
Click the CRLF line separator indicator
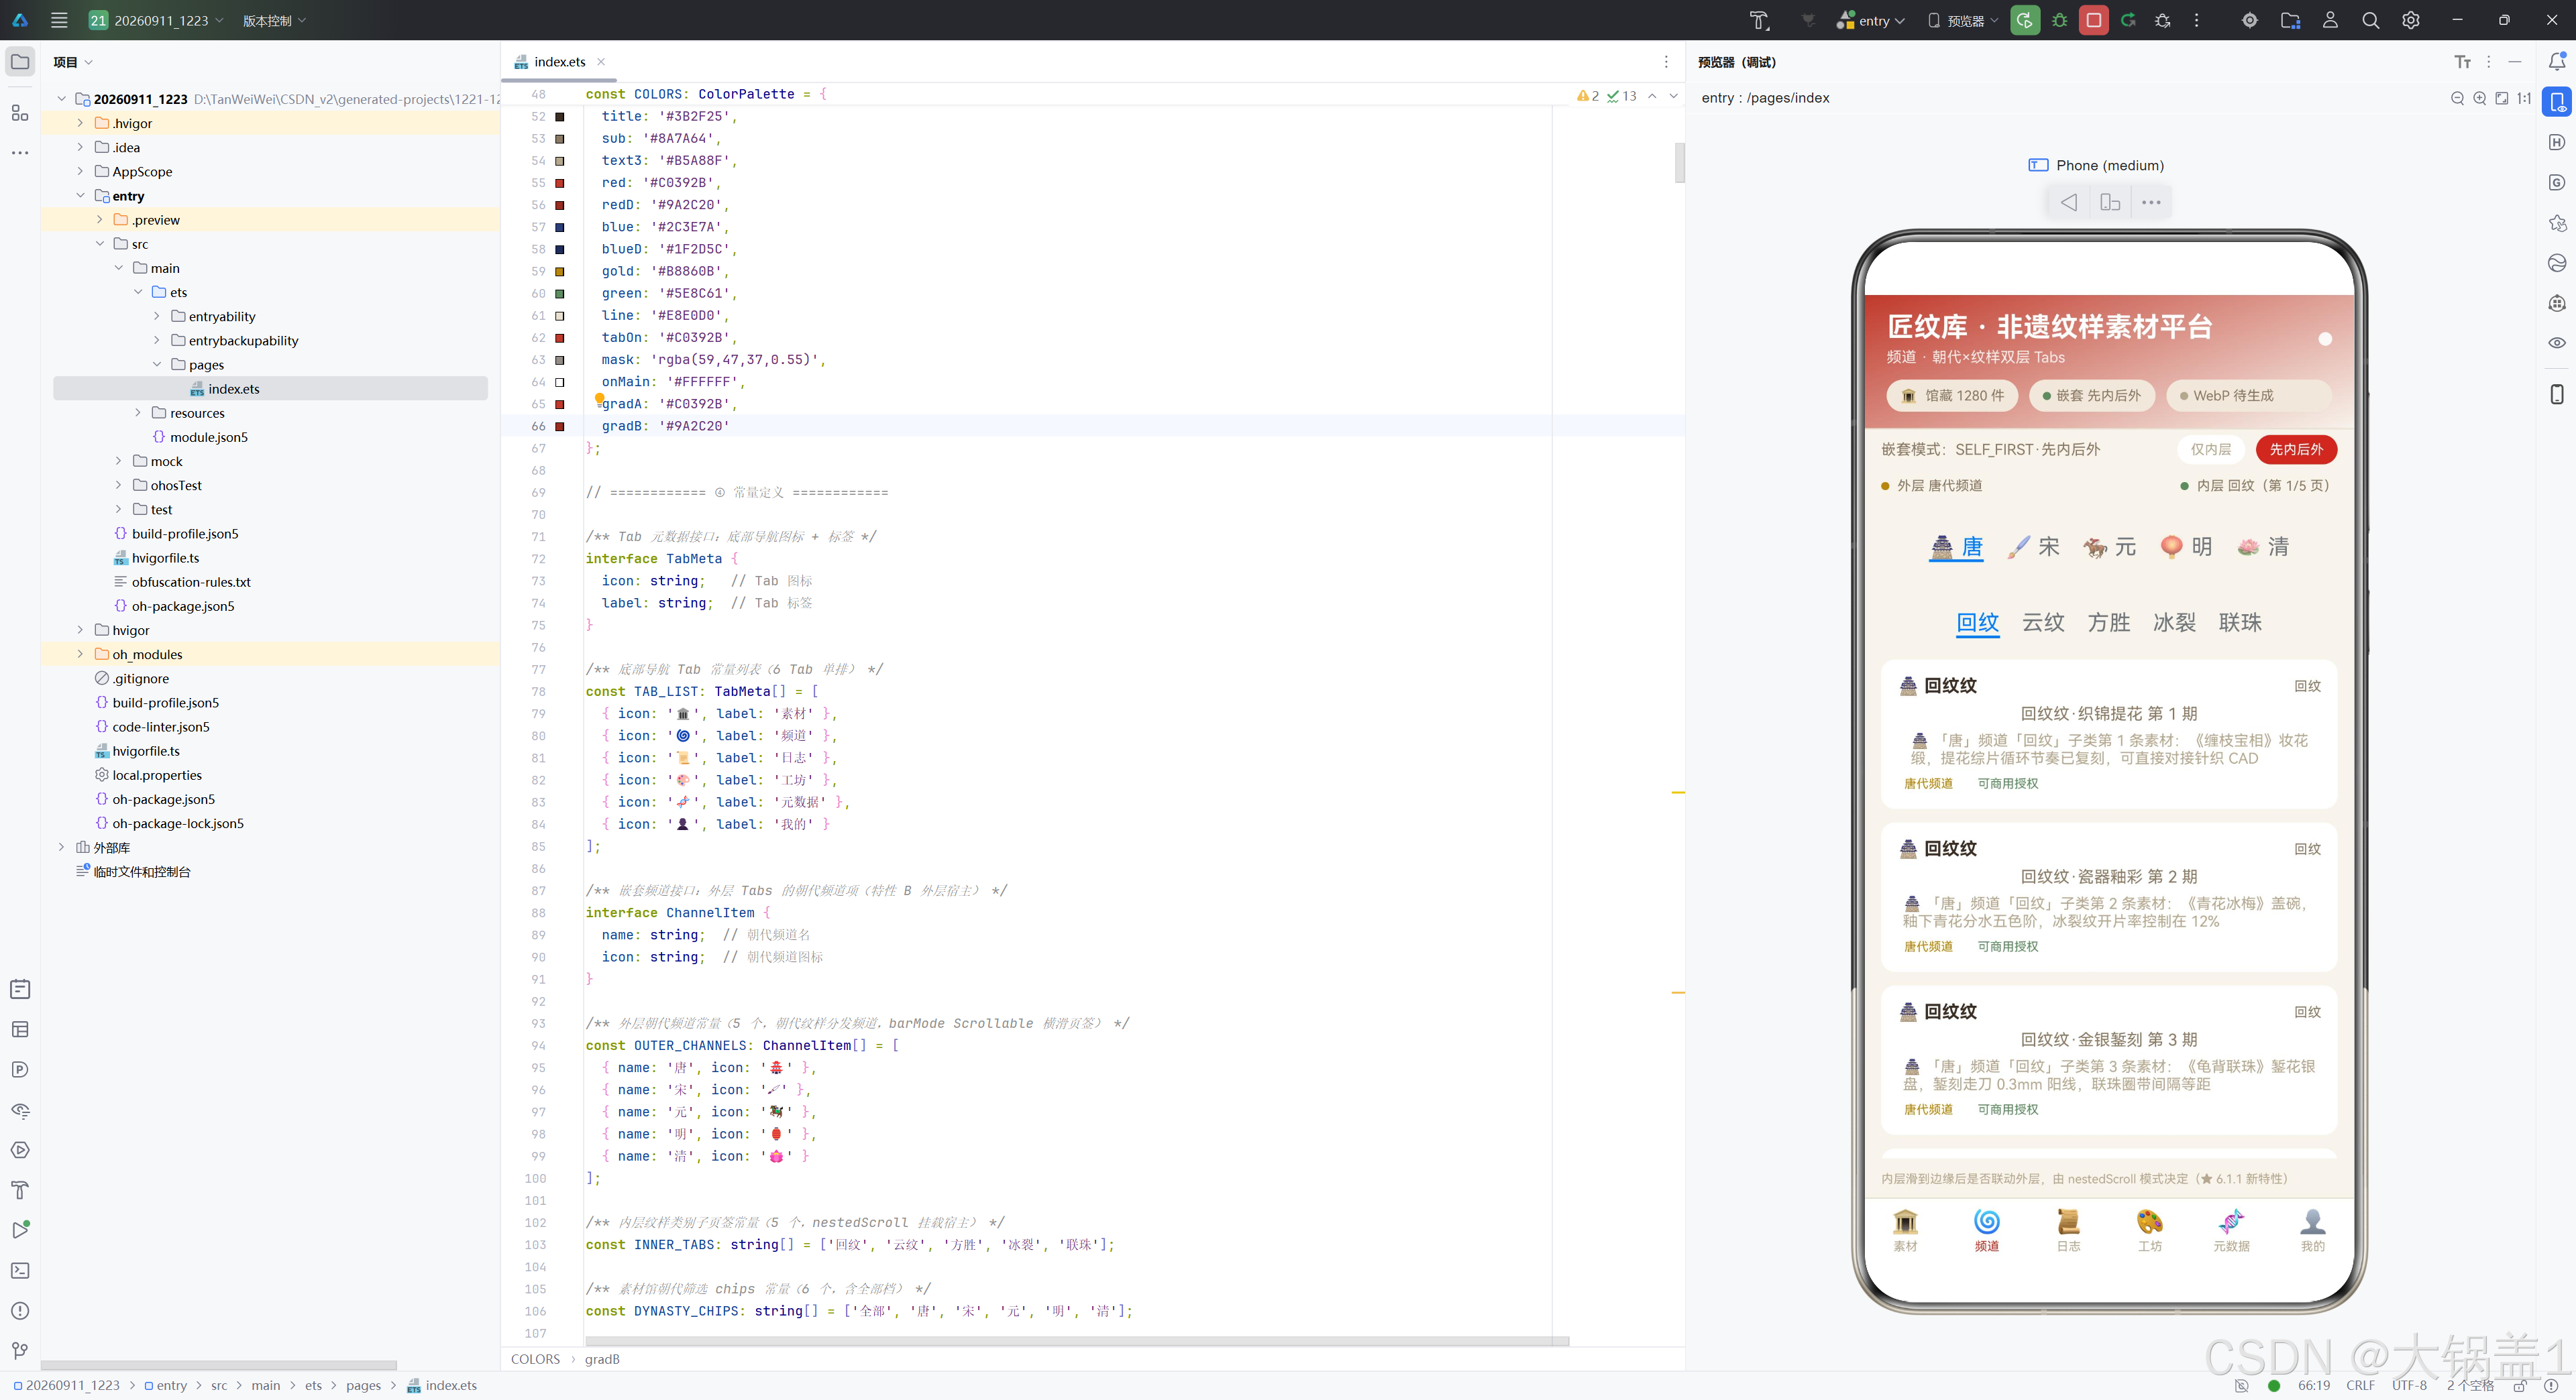click(2360, 1385)
